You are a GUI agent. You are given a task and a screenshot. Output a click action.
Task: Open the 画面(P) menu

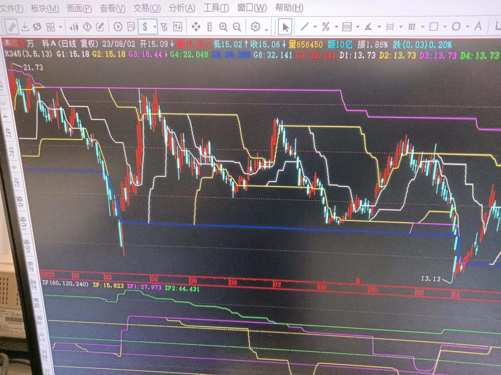(x=79, y=8)
